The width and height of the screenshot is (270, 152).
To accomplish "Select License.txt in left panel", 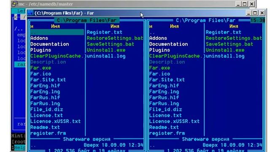I will (47, 115).
